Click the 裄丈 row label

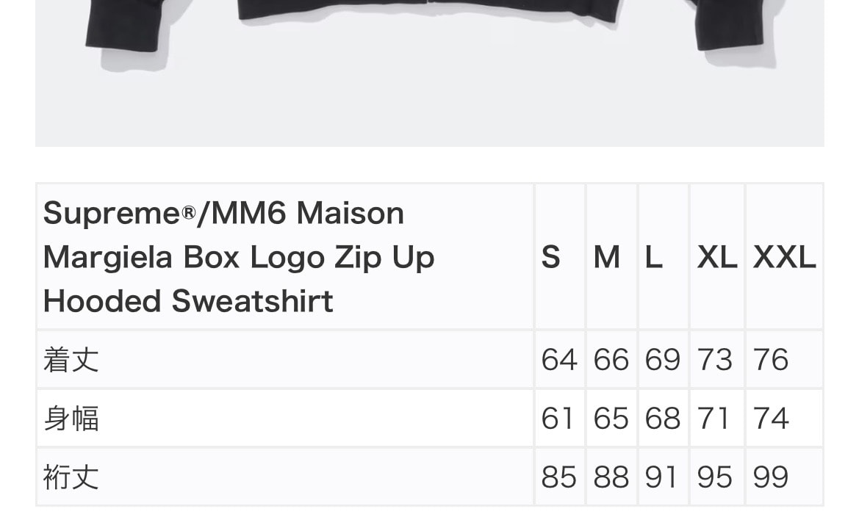(71, 477)
